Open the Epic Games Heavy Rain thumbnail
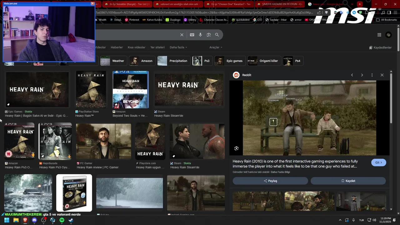 point(37,89)
